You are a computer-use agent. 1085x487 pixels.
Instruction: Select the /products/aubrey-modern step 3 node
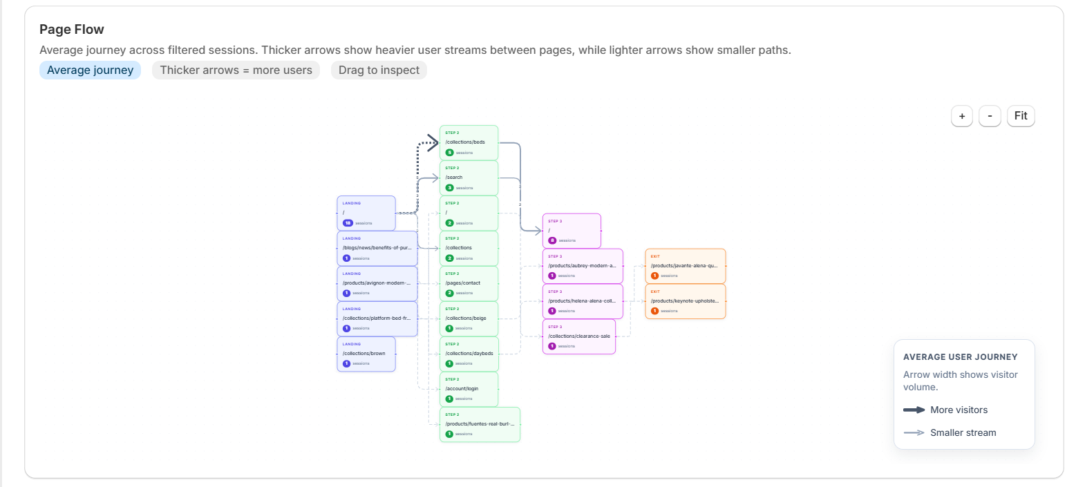[x=583, y=266]
